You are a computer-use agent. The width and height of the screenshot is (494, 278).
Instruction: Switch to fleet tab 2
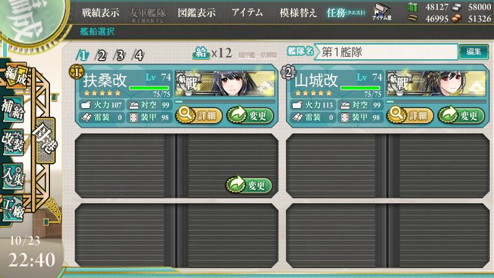pos(101,56)
